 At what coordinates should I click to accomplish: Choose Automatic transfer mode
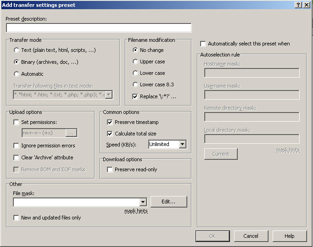click(x=17, y=74)
